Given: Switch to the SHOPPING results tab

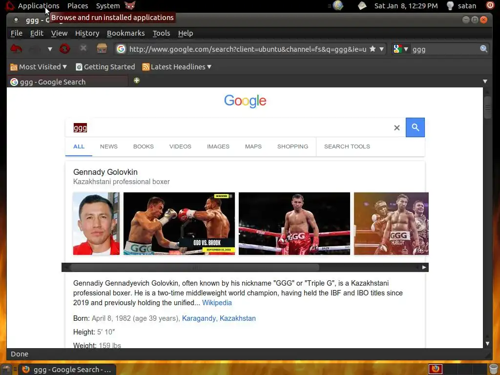Looking at the screenshot, I should (293, 146).
